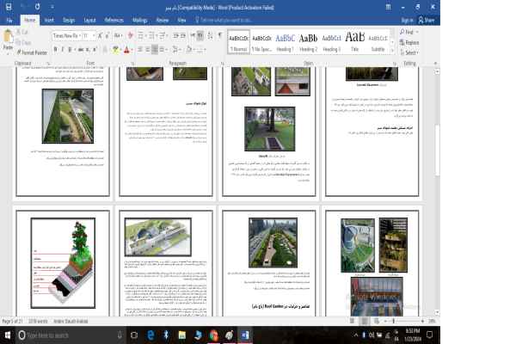Toggle Underline formatting
Screen dimensions: 516x344
tap(70, 49)
